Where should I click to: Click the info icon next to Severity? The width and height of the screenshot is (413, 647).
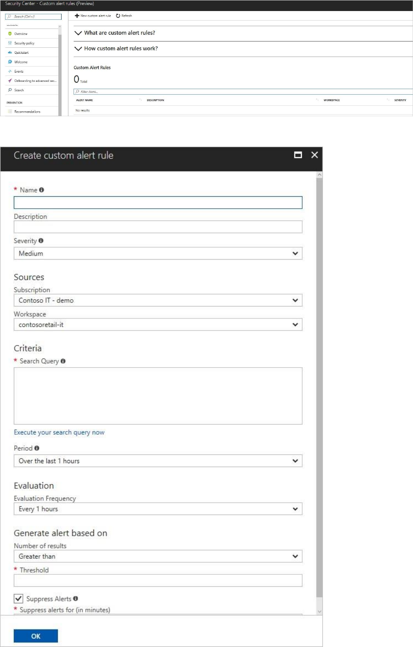coord(41,240)
